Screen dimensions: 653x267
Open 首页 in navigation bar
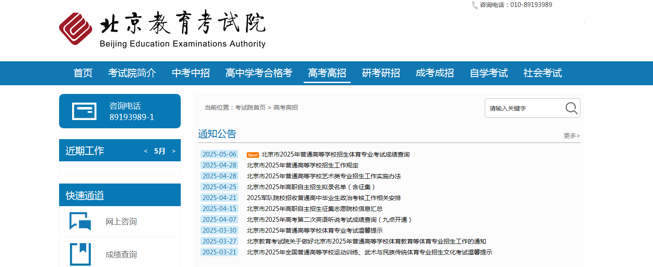click(x=83, y=73)
